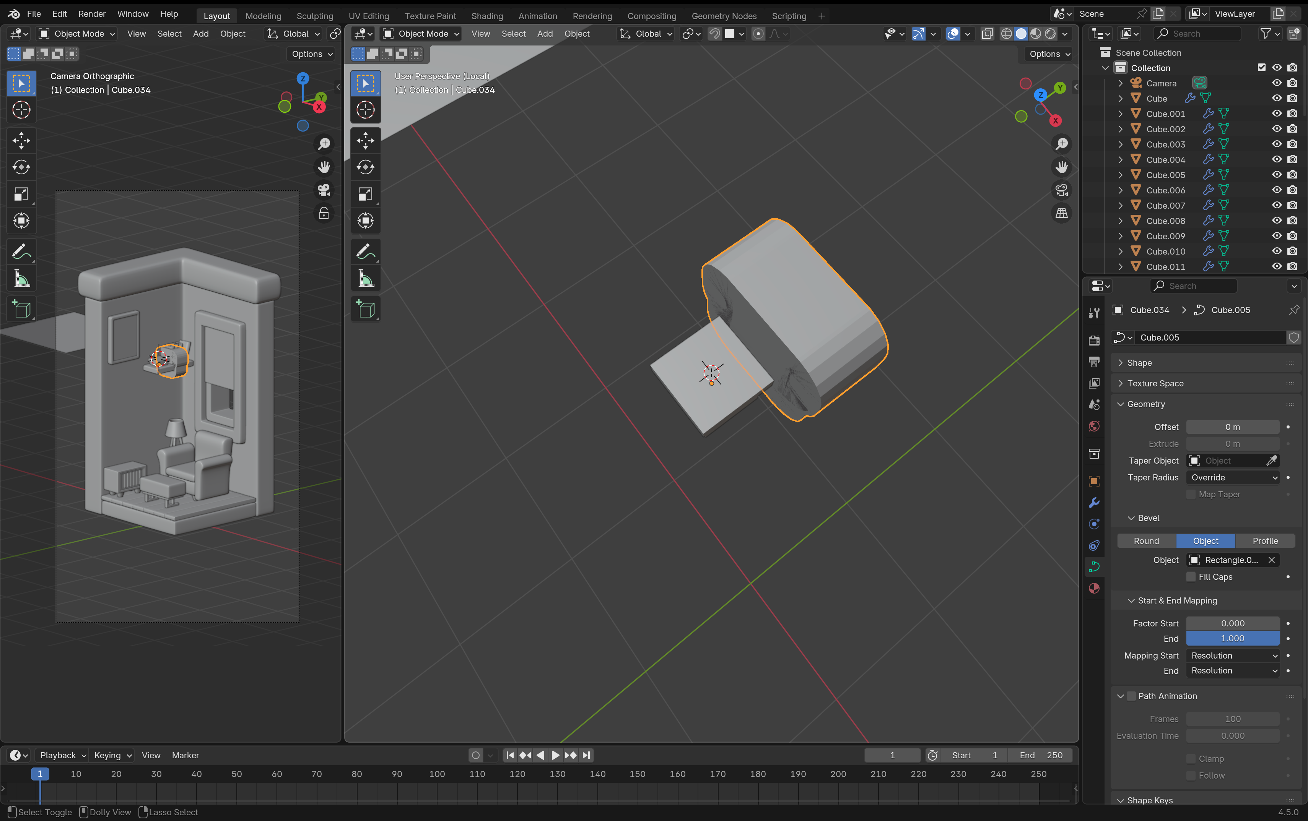Select the Move tool in right viewport
The image size is (1308, 821).
pos(366,141)
